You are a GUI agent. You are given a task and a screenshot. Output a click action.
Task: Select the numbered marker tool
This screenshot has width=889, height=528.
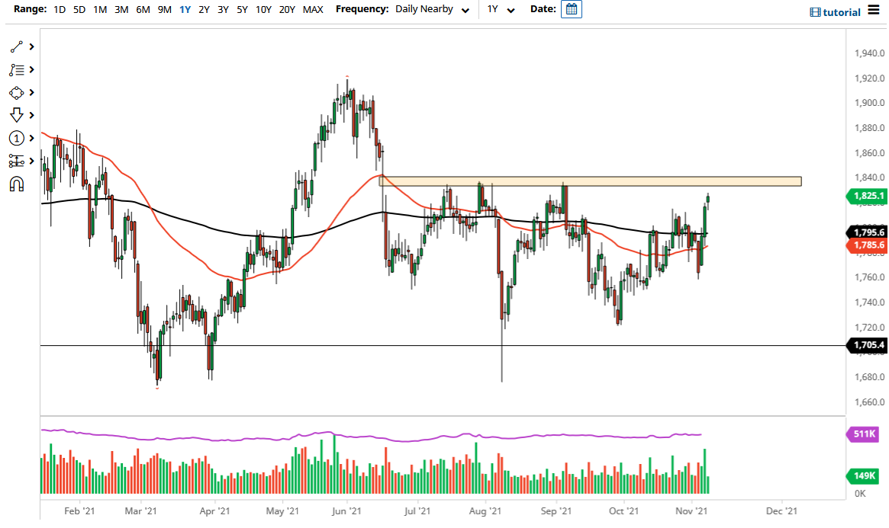tap(17, 138)
